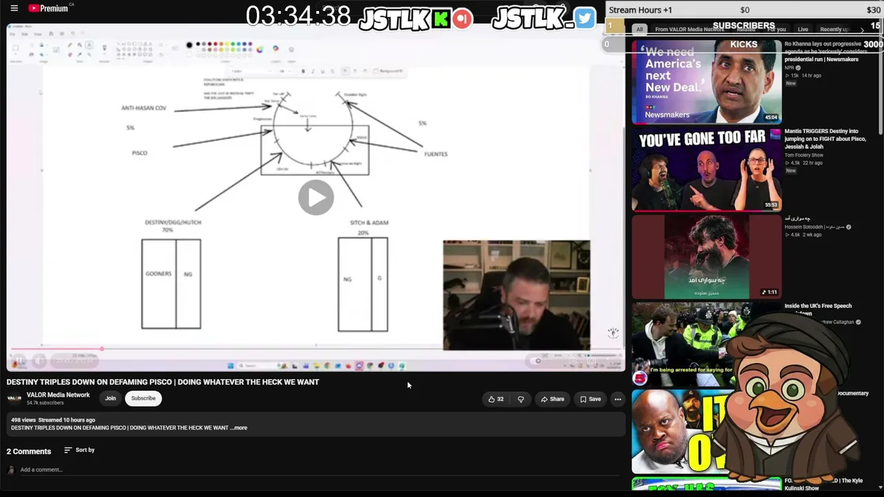Open the Ro Khanna Newsmakers thumbnail
Image resolution: width=884 pixels, height=497 pixels.
click(x=707, y=82)
